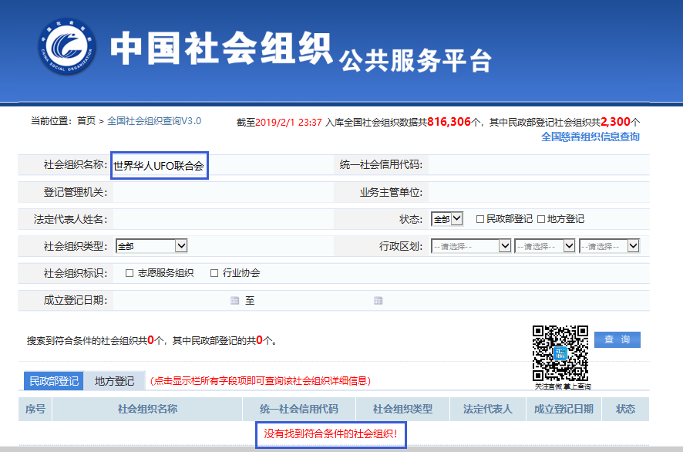Click the 816,306 total count number
Viewport: 683px width, 452px height.
coord(449,122)
